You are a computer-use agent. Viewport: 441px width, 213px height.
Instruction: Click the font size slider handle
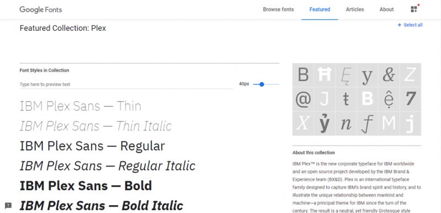click(261, 84)
